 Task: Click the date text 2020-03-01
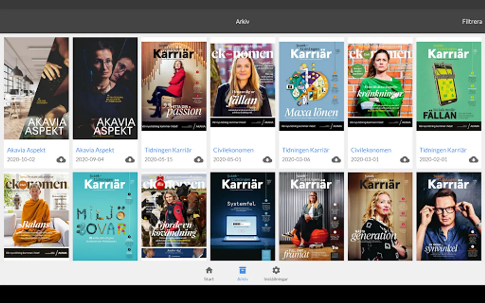coord(365,160)
